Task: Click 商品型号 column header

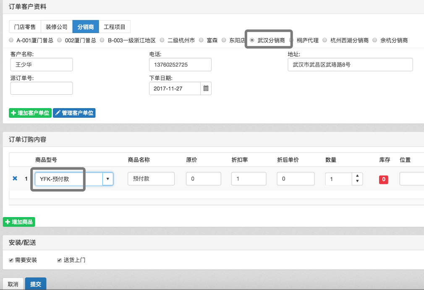Action: point(46,160)
